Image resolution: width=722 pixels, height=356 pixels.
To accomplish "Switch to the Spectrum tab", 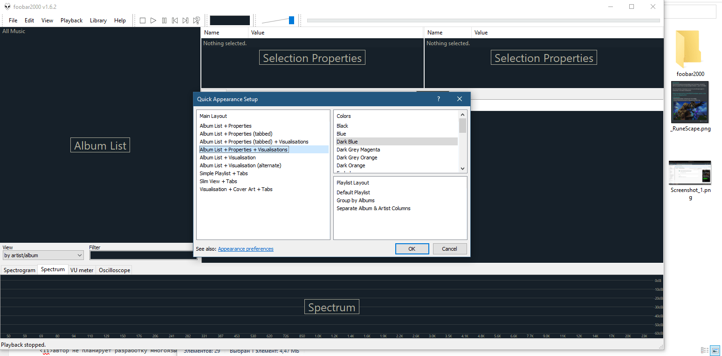I will pyautogui.click(x=53, y=269).
